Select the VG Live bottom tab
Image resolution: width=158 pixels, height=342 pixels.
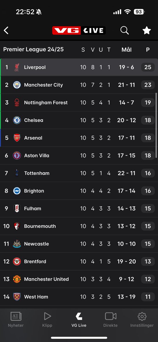pyautogui.click(x=79, y=319)
